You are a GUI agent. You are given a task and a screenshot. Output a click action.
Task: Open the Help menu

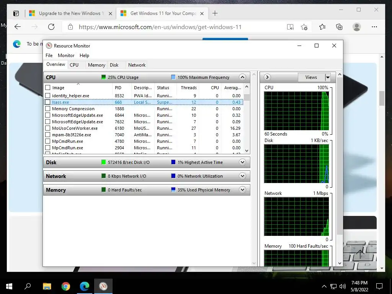pyautogui.click(x=84, y=56)
